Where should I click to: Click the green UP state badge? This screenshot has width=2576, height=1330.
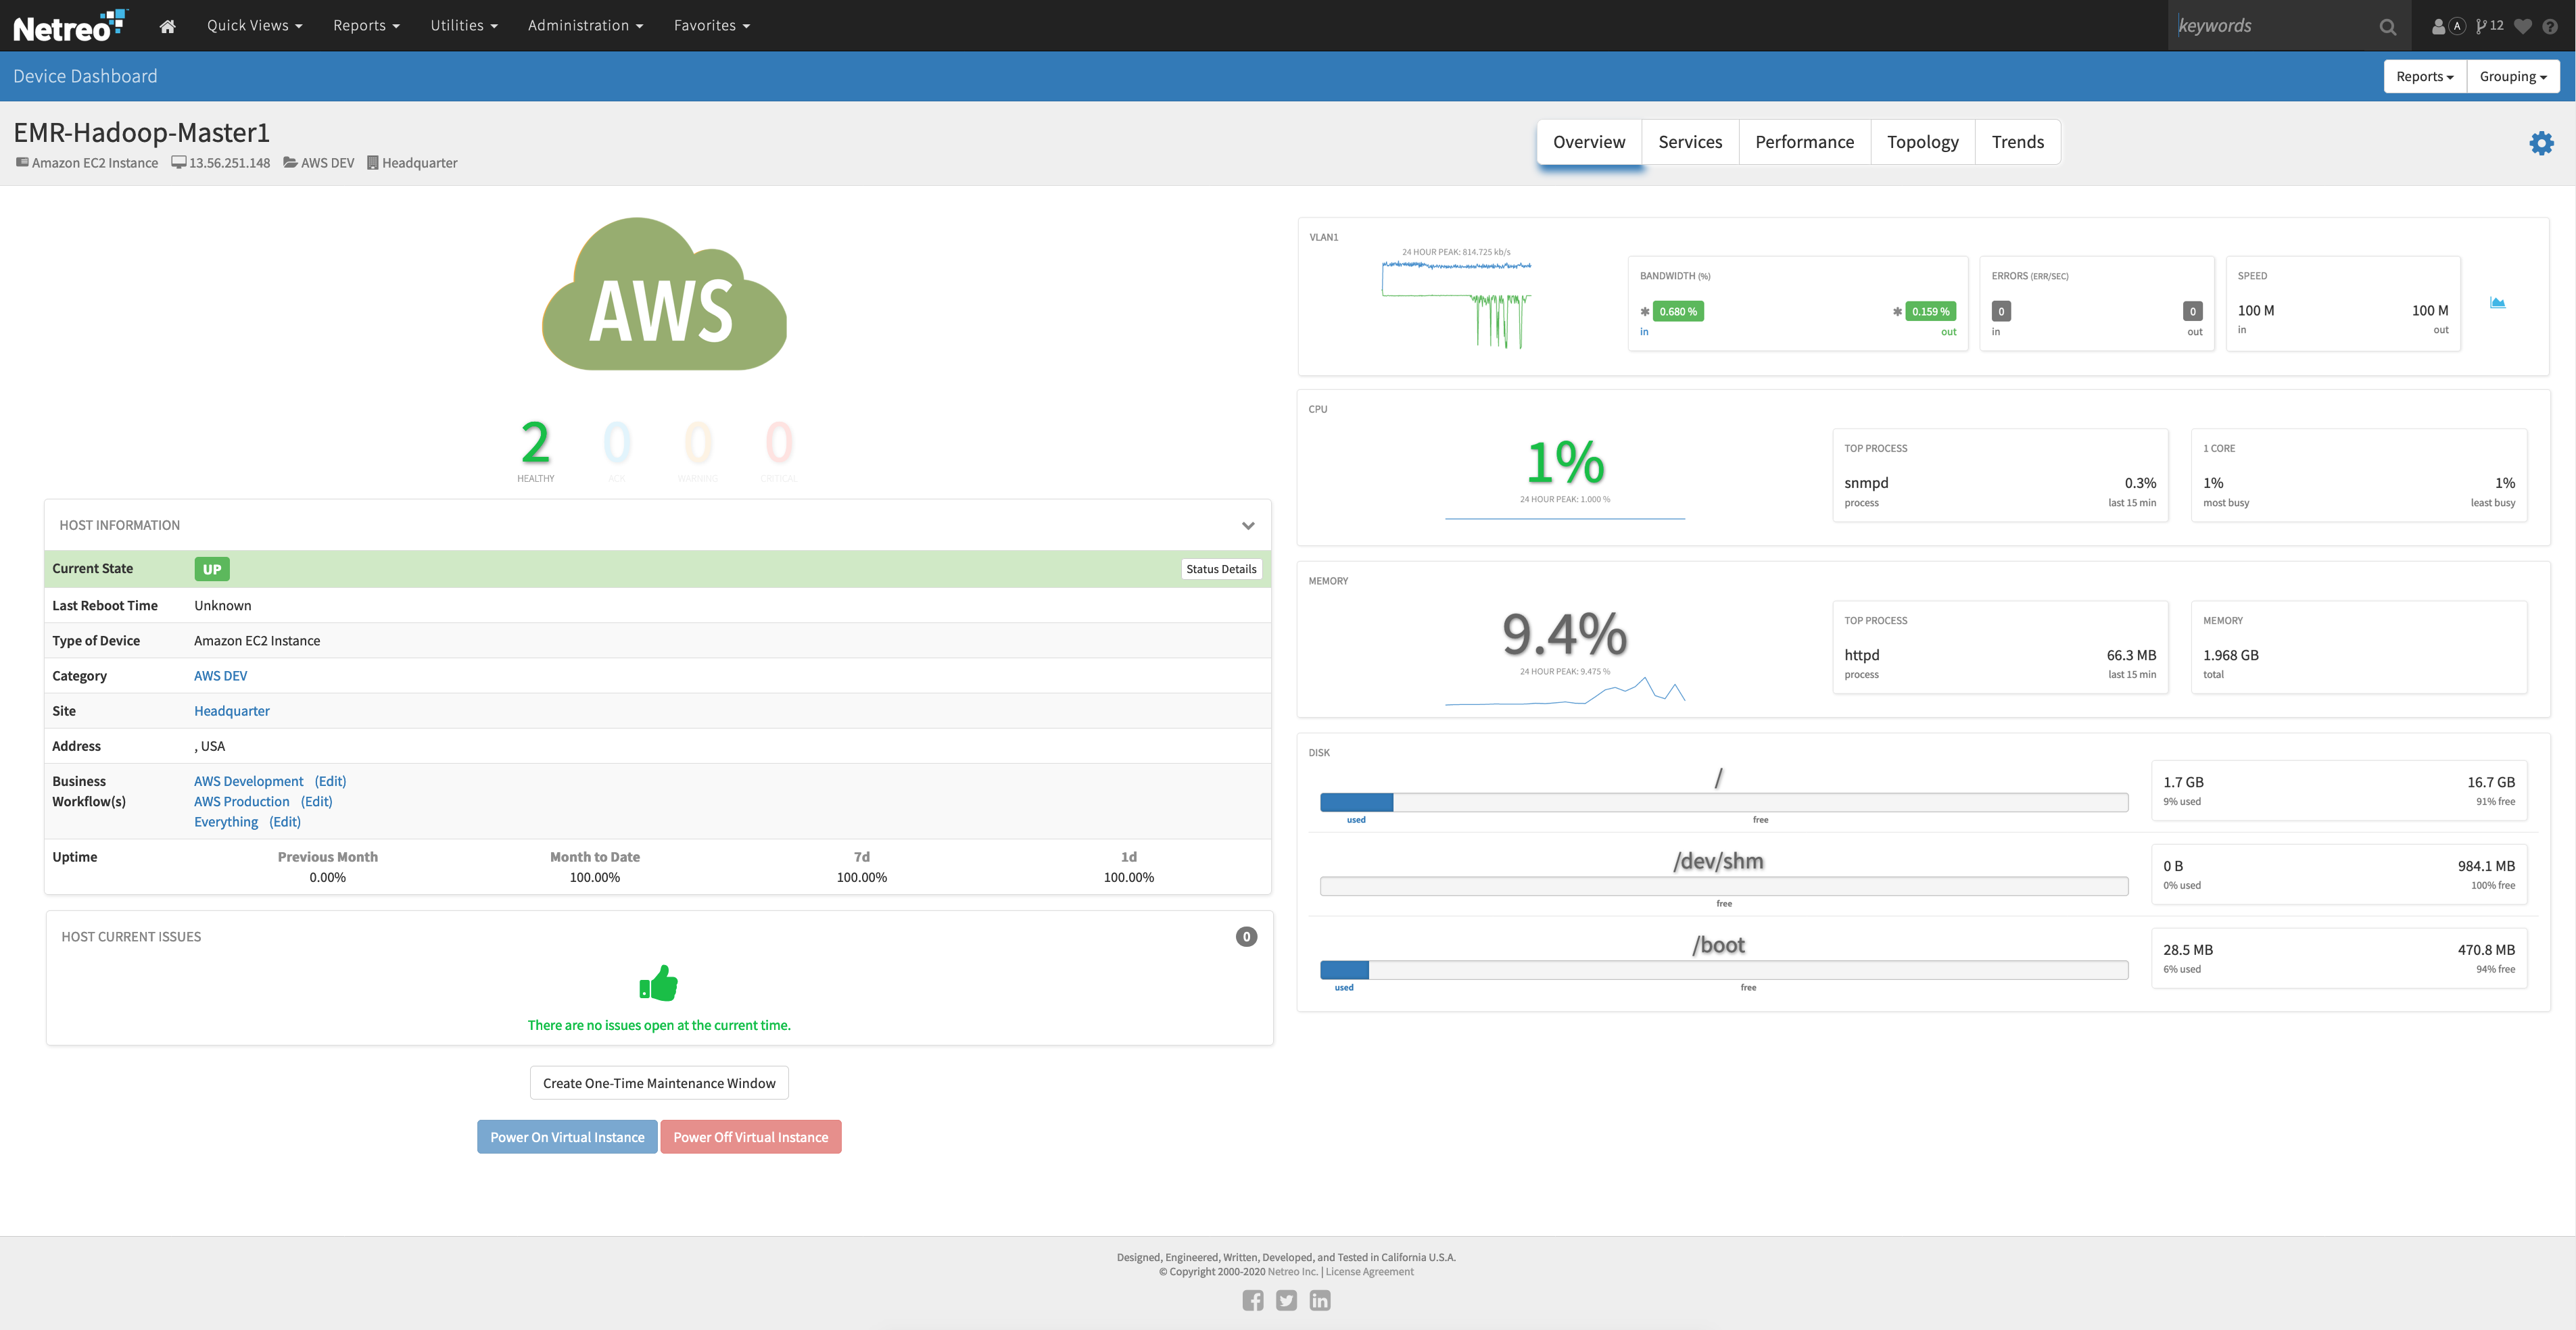[212, 568]
